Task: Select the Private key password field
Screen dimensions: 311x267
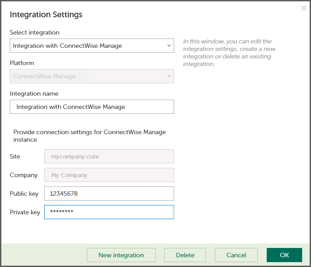Action: click(109, 212)
